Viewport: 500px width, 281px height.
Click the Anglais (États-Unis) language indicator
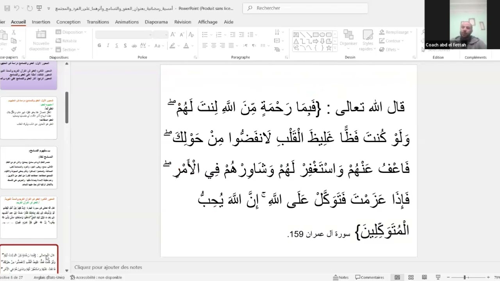49,277
